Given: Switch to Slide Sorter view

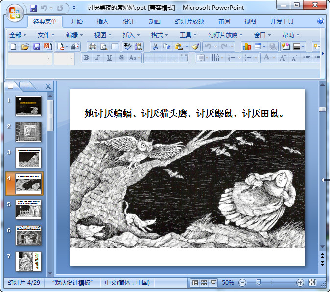Looking at the screenshot, I should coord(204,283).
